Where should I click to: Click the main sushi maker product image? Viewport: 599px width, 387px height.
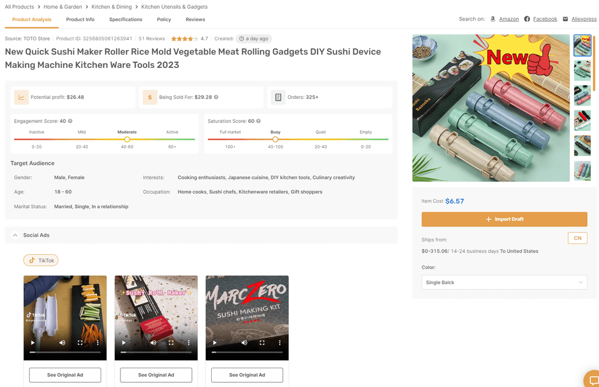(x=491, y=108)
